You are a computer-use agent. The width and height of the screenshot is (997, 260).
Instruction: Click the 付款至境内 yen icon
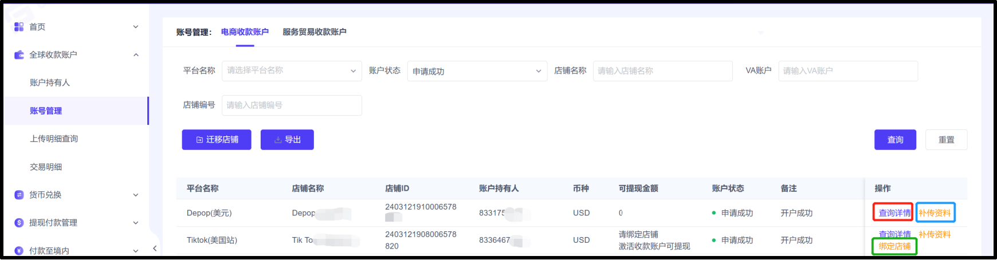click(x=19, y=250)
